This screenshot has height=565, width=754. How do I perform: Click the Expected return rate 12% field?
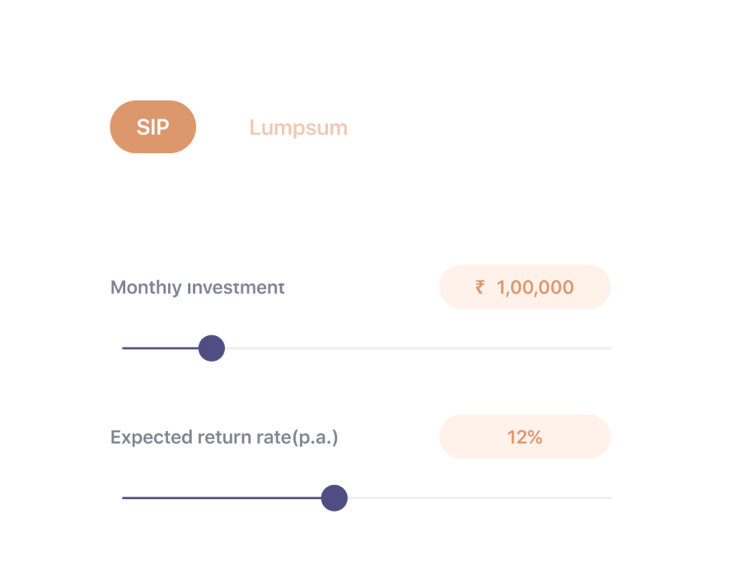pos(524,437)
